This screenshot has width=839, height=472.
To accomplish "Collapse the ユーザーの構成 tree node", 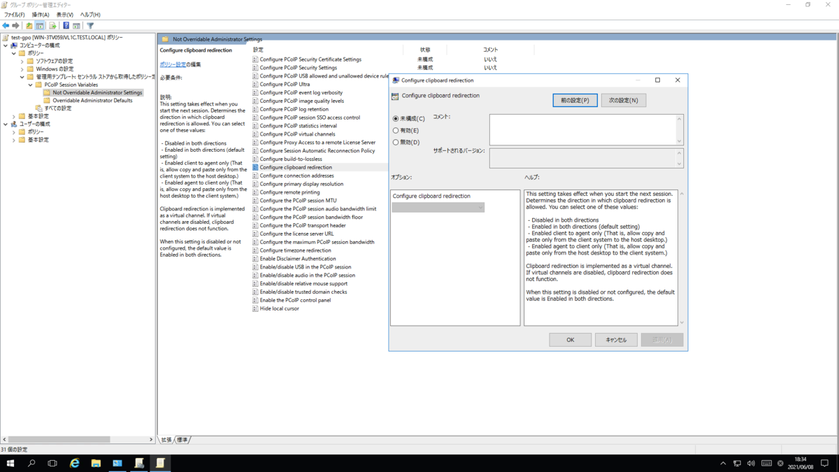I will (6, 124).
